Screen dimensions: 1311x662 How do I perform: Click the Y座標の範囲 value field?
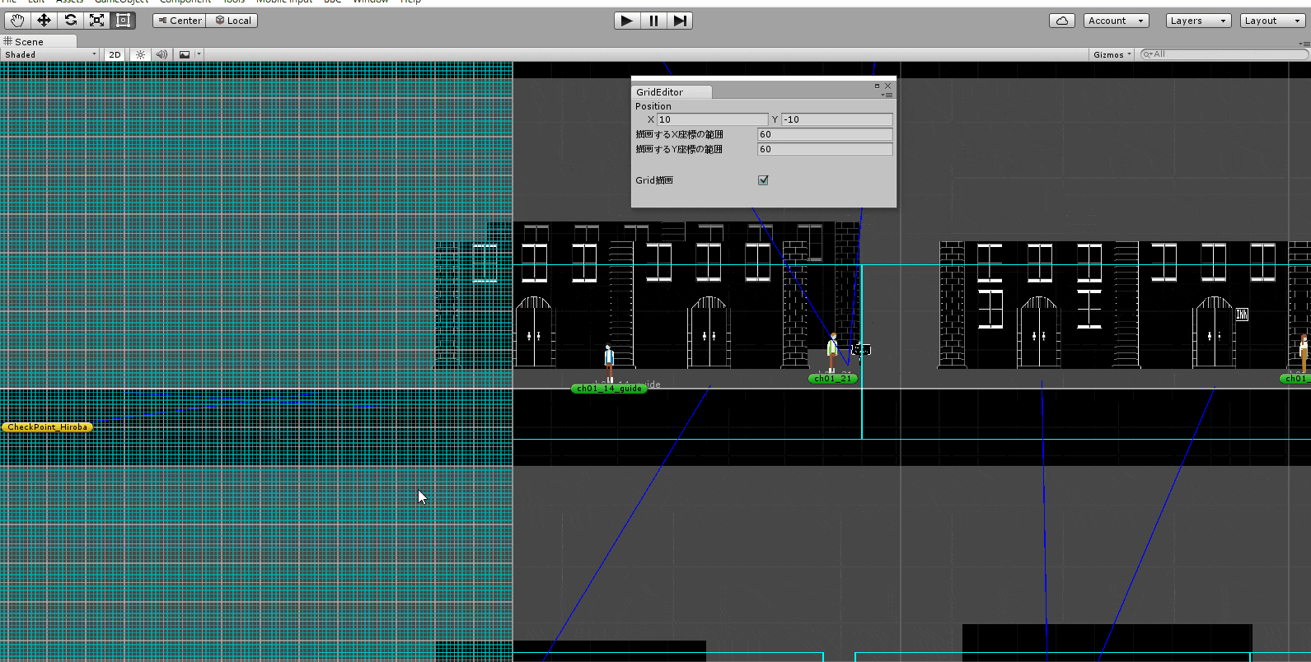[825, 149]
